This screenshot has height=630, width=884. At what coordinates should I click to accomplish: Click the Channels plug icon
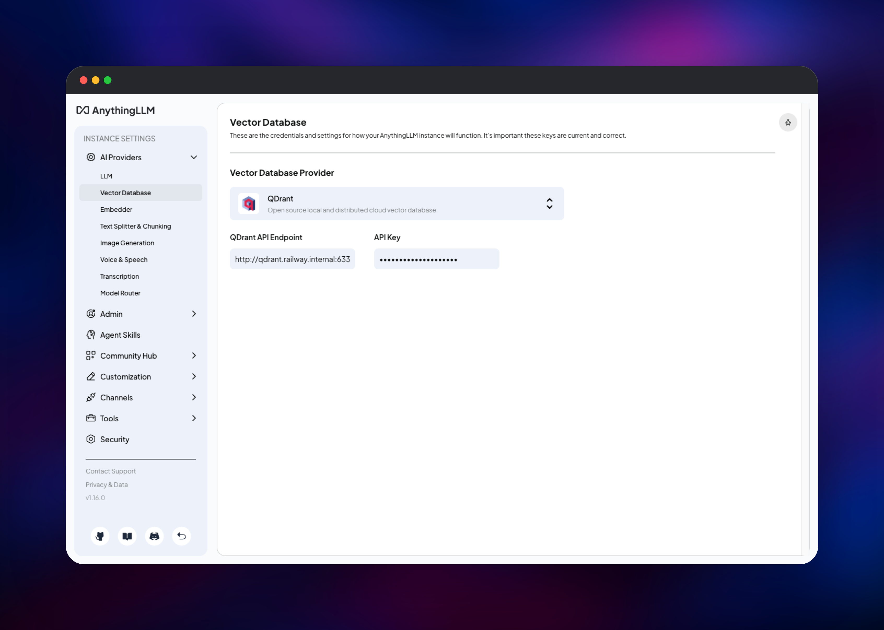[x=91, y=397]
